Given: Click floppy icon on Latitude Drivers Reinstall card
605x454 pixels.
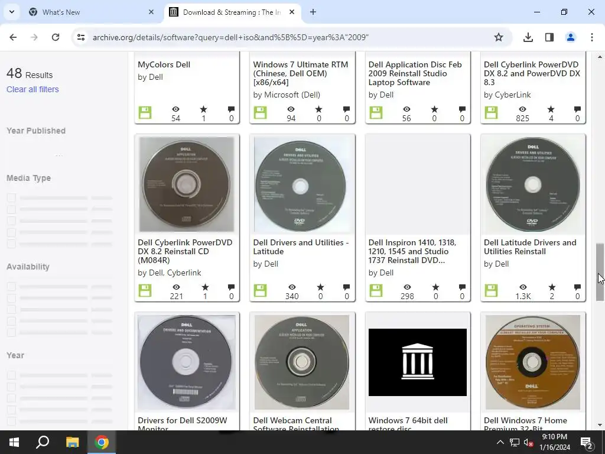Looking at the screenshot, I should point(491,291).
